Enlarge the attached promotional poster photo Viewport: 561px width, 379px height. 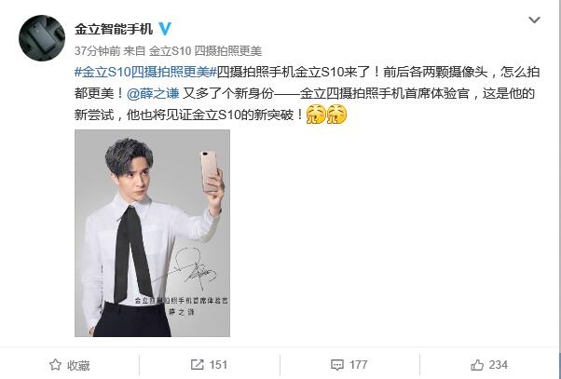click(152, 233)
